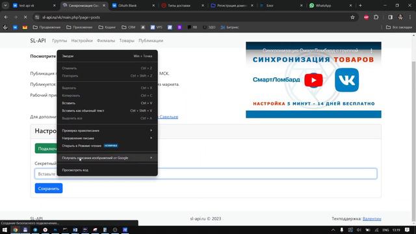This screenshot has width=416, height=234.
Task: Open site info icon in address bar
Action: [37, 18]
